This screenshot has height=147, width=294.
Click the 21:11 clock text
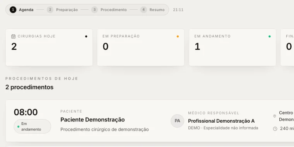pyautogui.click(x=178, y=10)
